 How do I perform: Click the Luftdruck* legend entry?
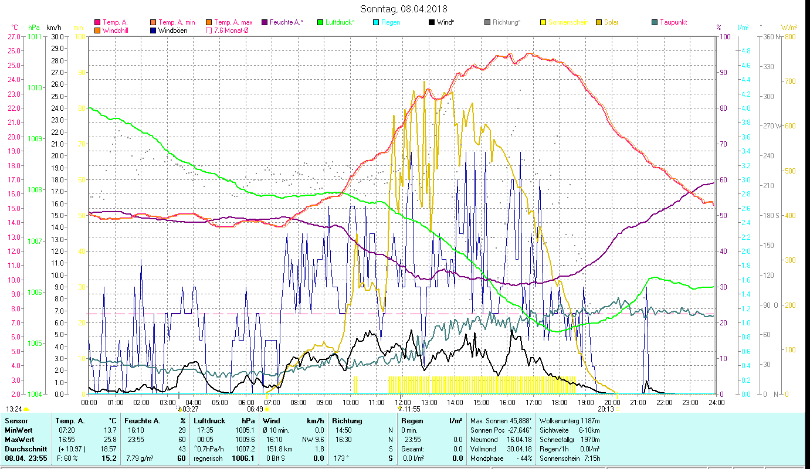(x=335, y=22)
